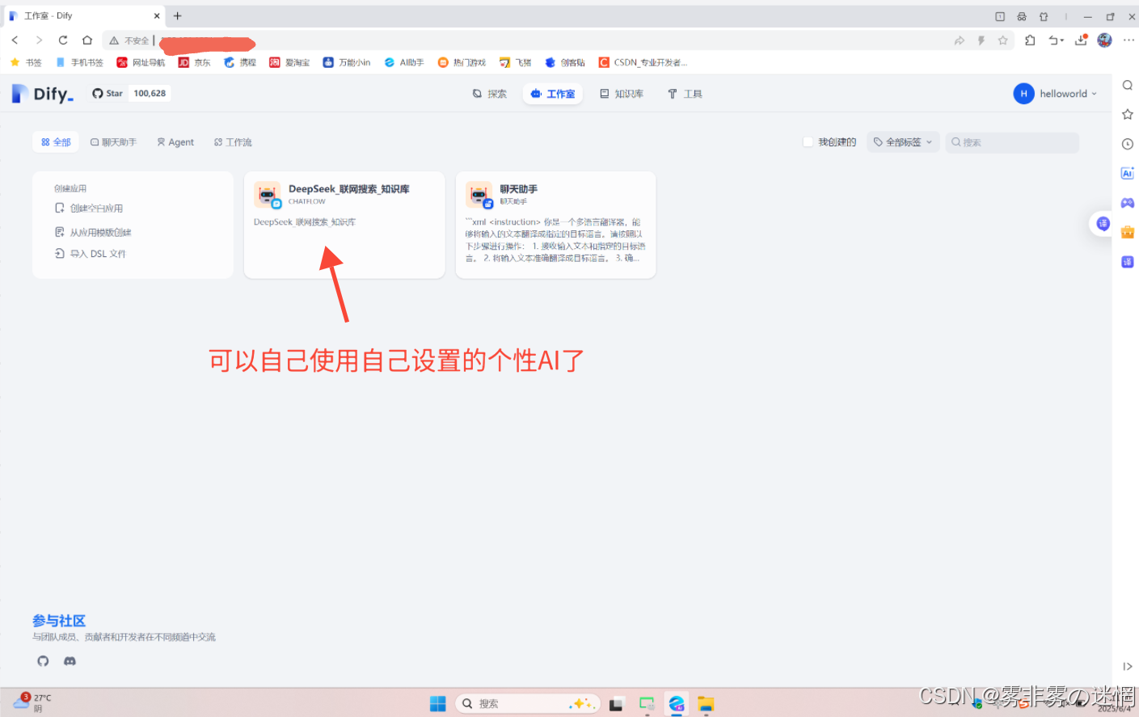Open the sidebar orange toolbox icon
1139x717 pixels.
click(1128, 232)
